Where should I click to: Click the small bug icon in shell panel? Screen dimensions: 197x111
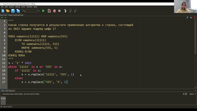[184, 94]
